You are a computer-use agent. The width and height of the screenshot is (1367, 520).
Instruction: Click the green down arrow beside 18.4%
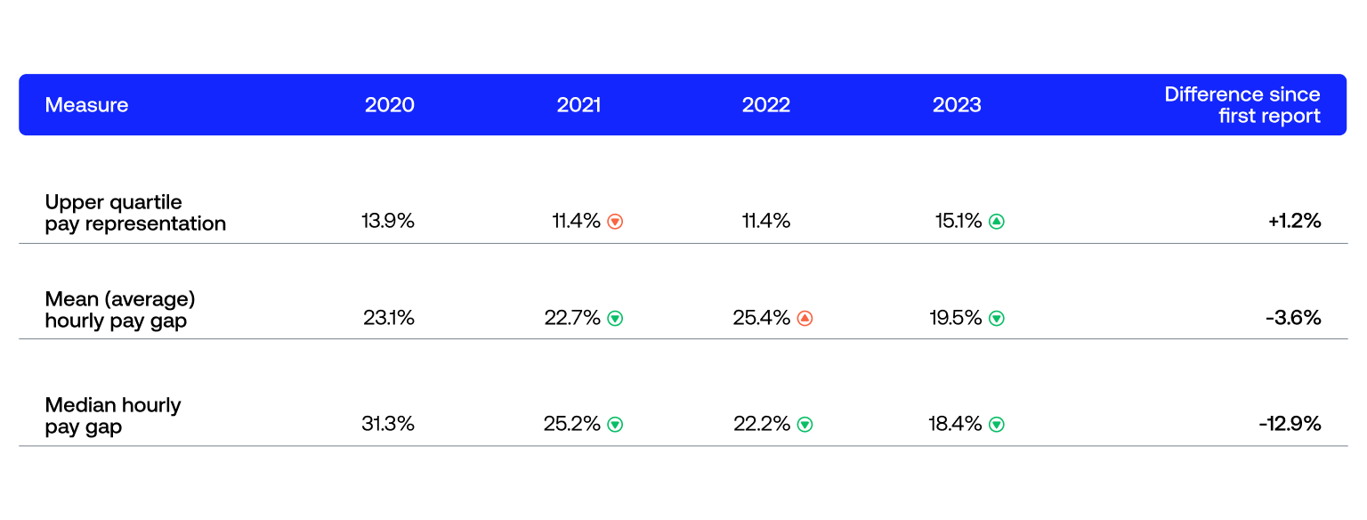tap(997, 425)
